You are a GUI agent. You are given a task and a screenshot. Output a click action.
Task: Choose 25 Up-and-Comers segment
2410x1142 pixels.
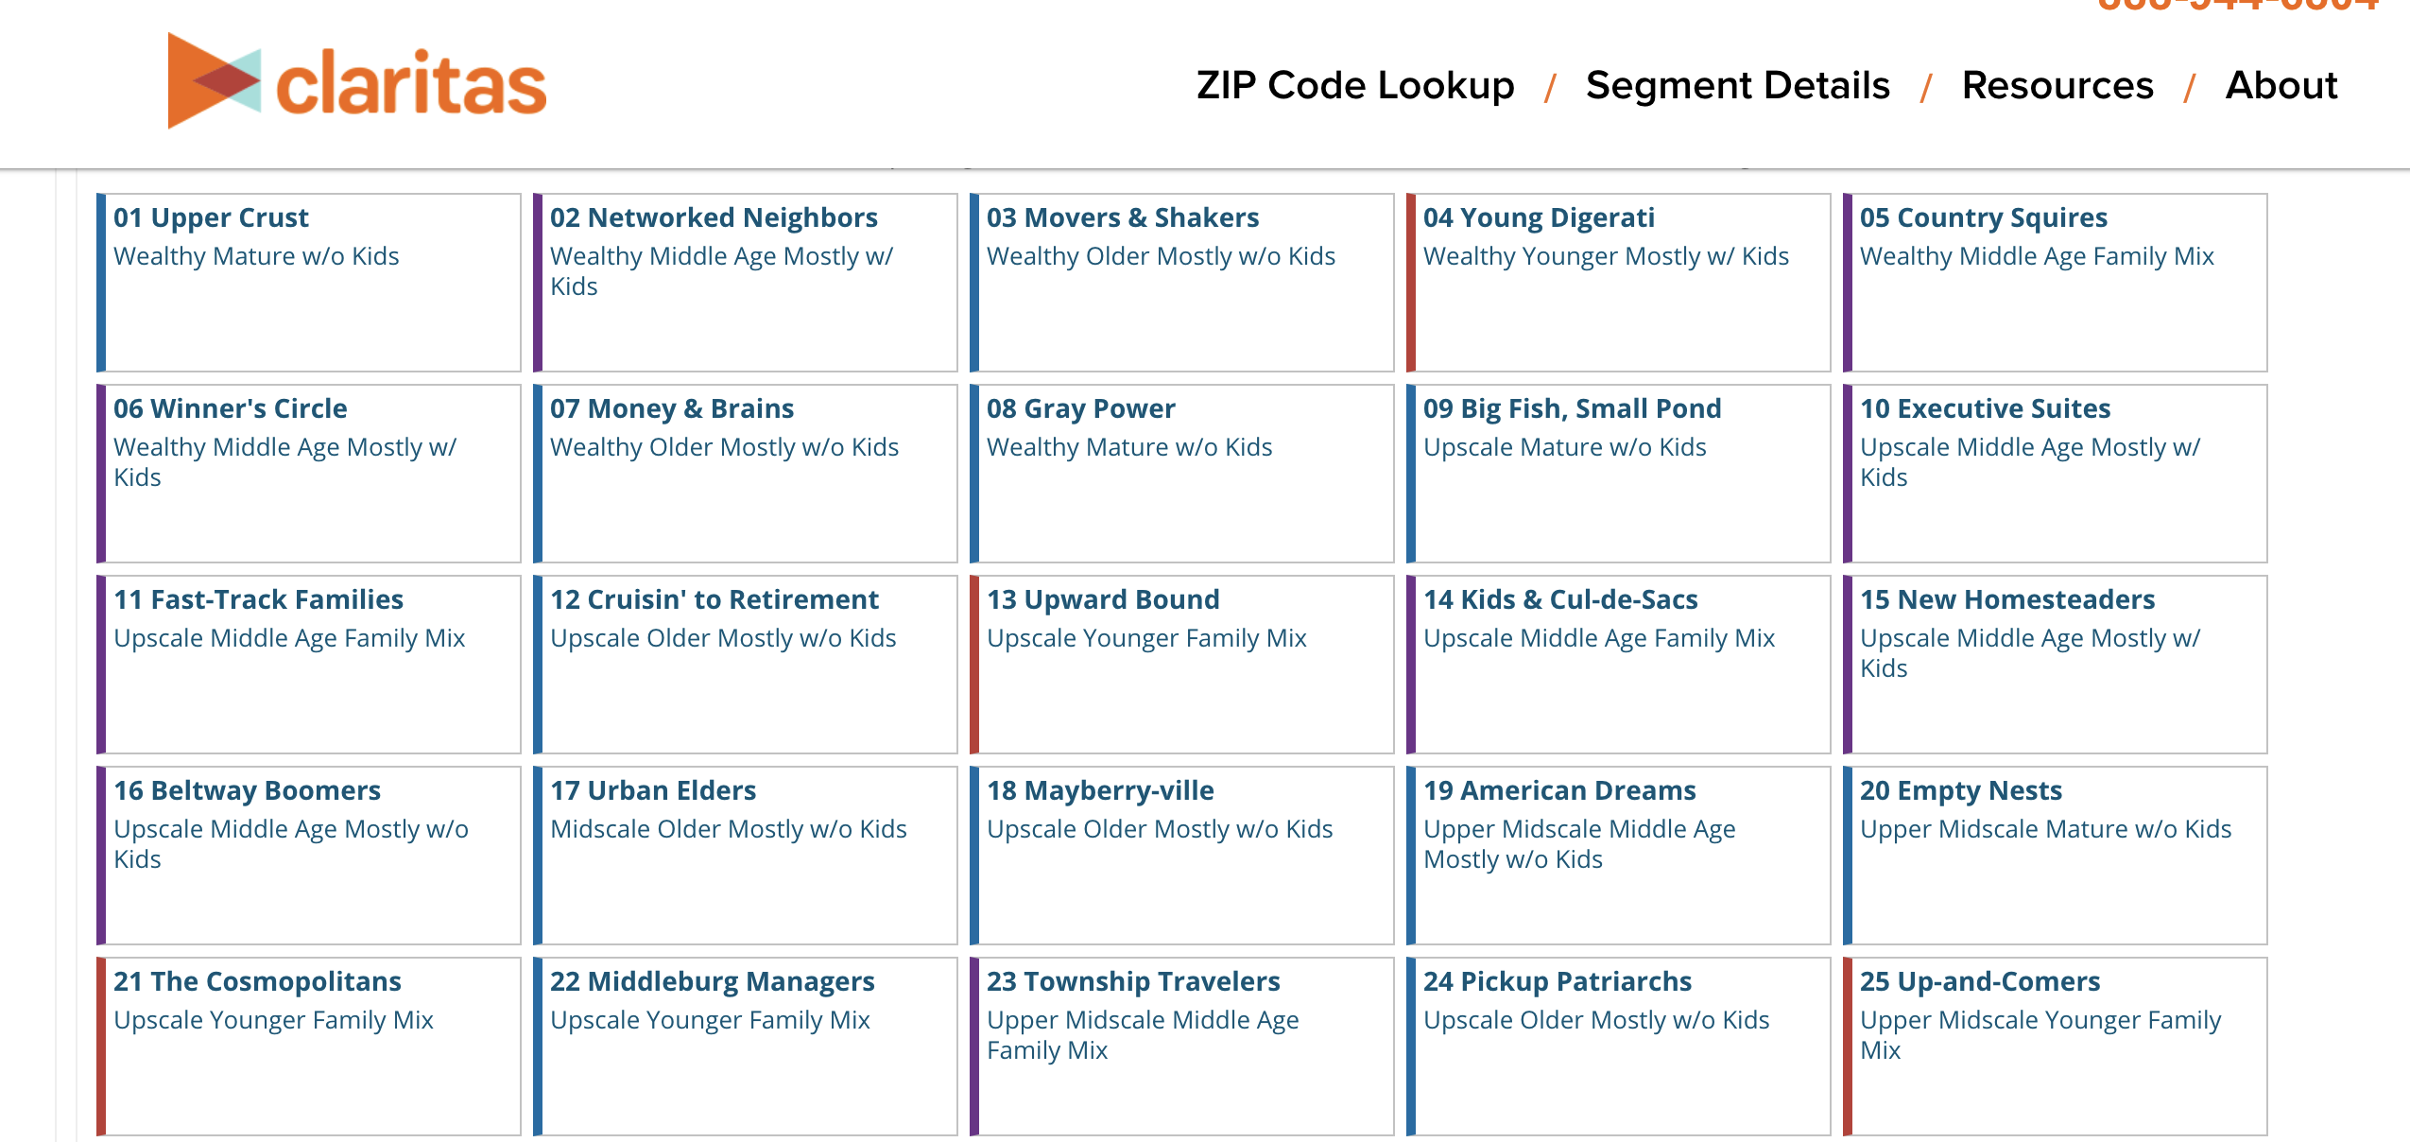coord(2056,1047)
